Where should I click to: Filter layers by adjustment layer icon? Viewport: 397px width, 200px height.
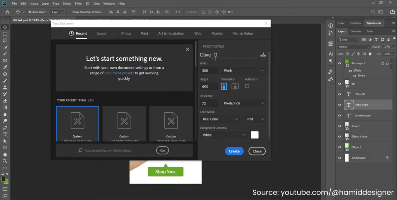pos(370,39)
